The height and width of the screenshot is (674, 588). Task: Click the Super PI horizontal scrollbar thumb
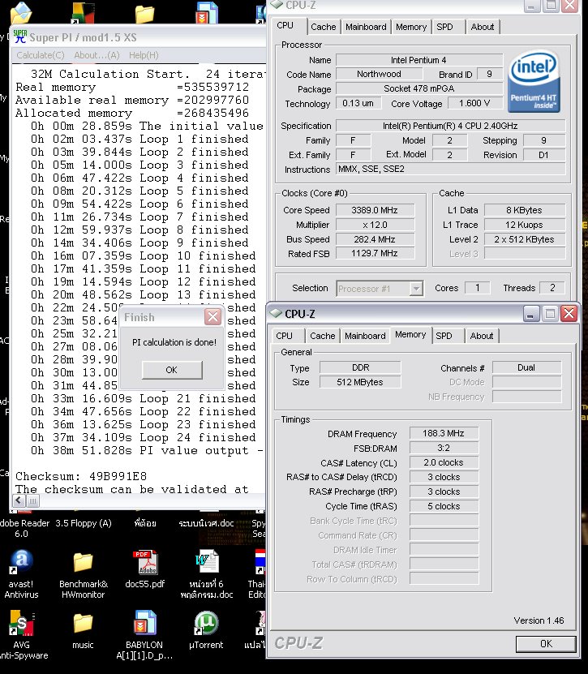pyautogui.click(x=32, y=500)
